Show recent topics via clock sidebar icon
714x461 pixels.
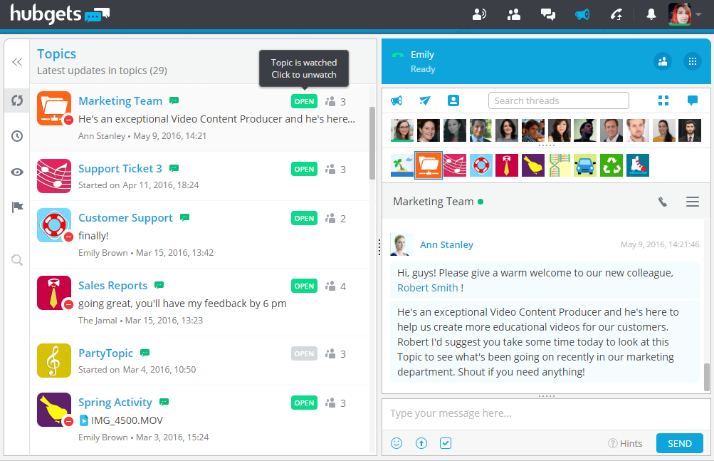17,136
